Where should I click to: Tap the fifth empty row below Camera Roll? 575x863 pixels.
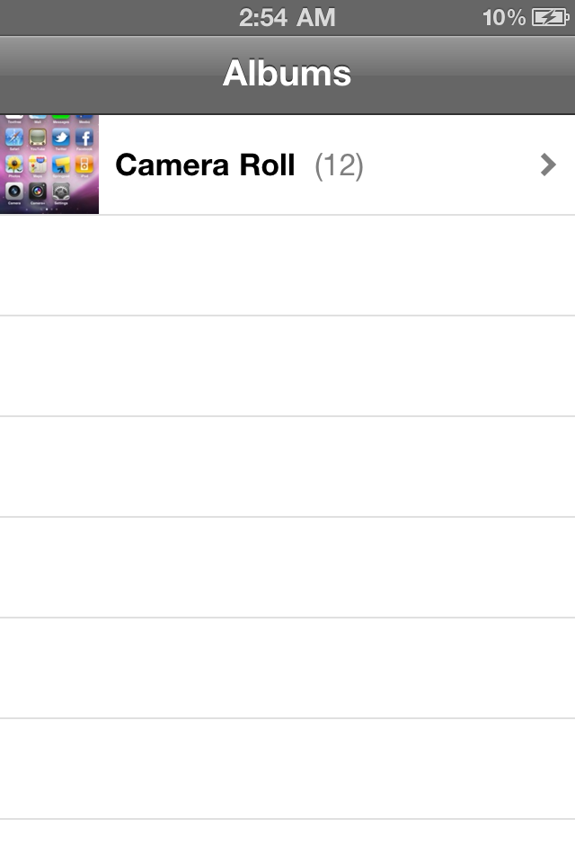287,668
